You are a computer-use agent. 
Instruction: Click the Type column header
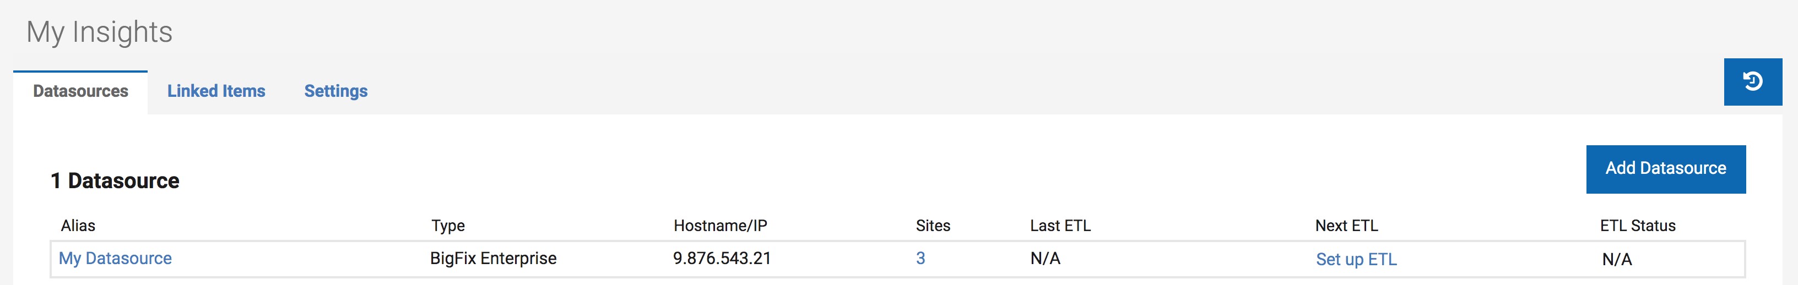[x=447, y=226]
